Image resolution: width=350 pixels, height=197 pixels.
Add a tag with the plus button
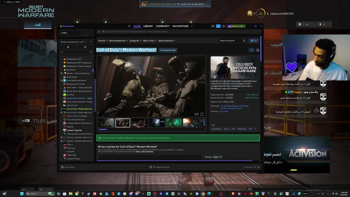(x=255, y=129)
